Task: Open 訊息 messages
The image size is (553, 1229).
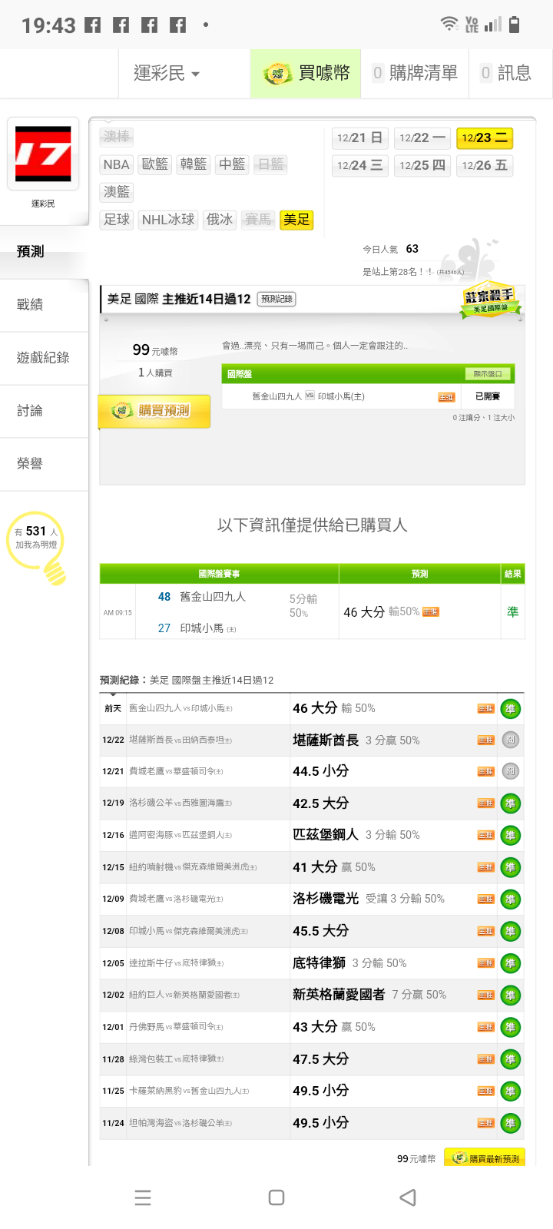Action: [506, 73]
